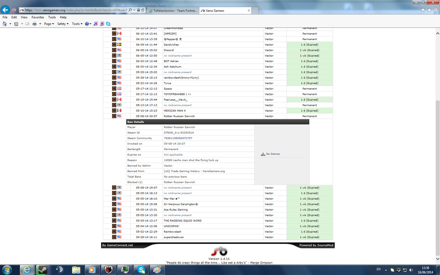Refresh the page with reload icon
Screen dimensions: 440x275
click(x=143, y=10)
